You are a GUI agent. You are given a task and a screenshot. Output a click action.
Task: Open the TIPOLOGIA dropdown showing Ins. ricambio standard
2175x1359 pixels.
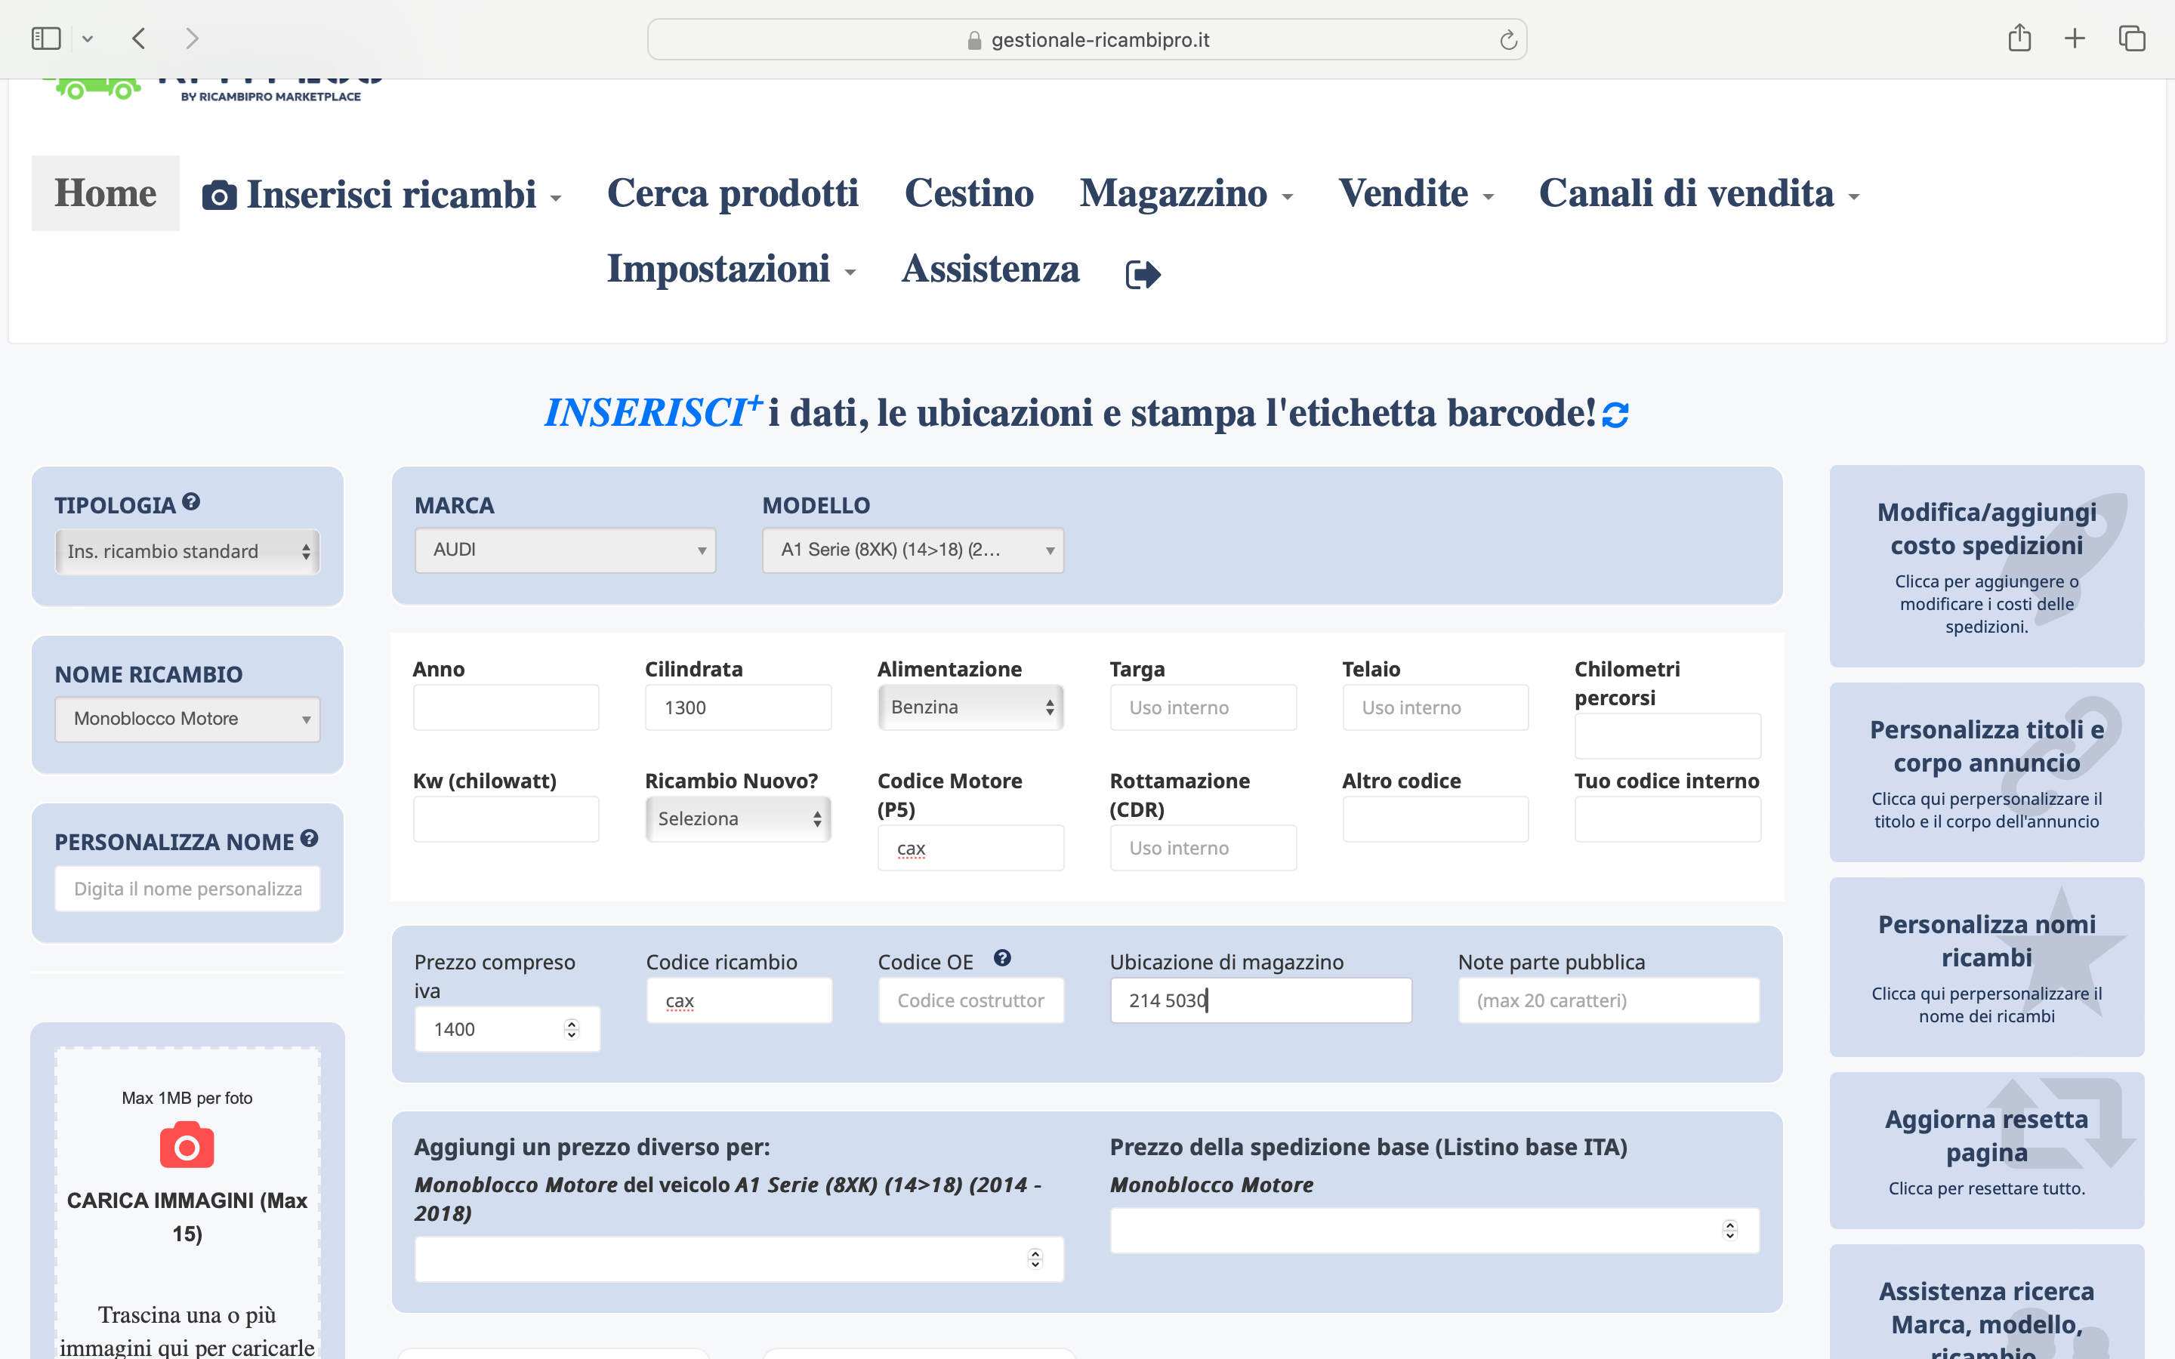pyautogui.click(x=187, y=551)
